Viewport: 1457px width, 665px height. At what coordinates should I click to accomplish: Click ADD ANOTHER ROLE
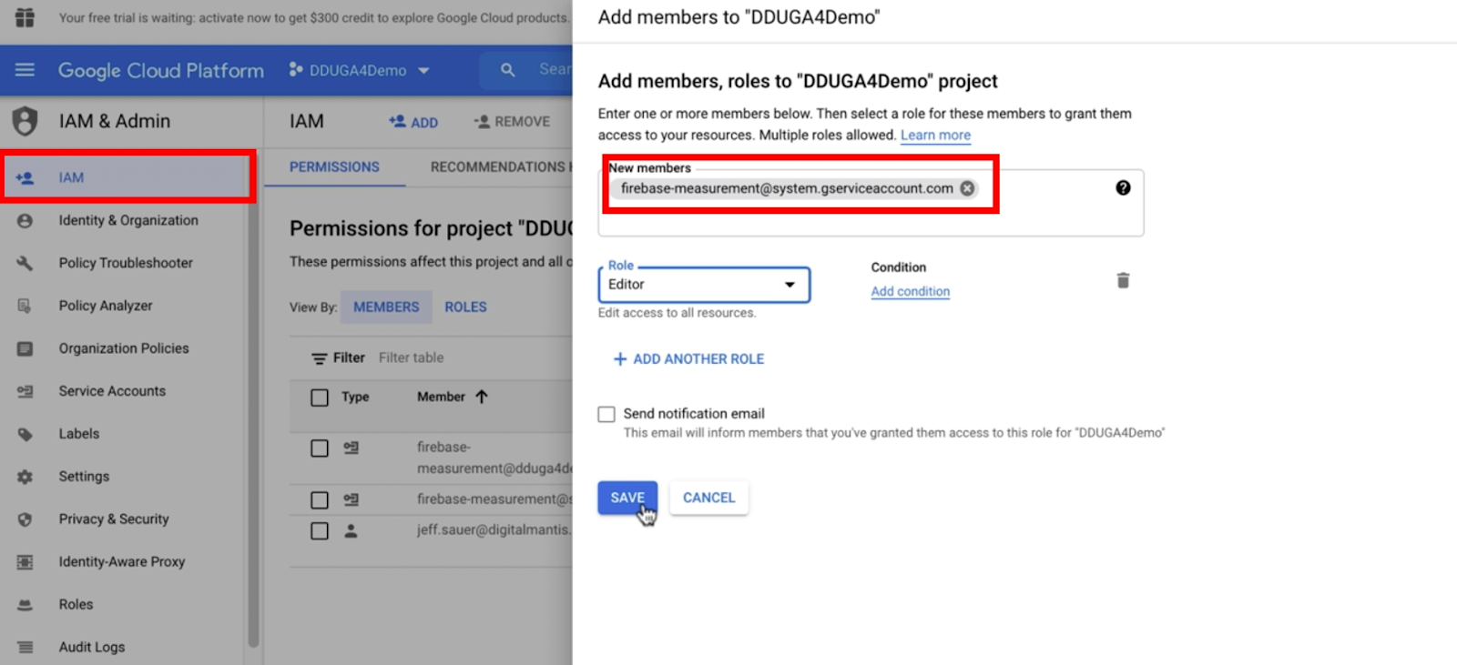click(688, 359)
